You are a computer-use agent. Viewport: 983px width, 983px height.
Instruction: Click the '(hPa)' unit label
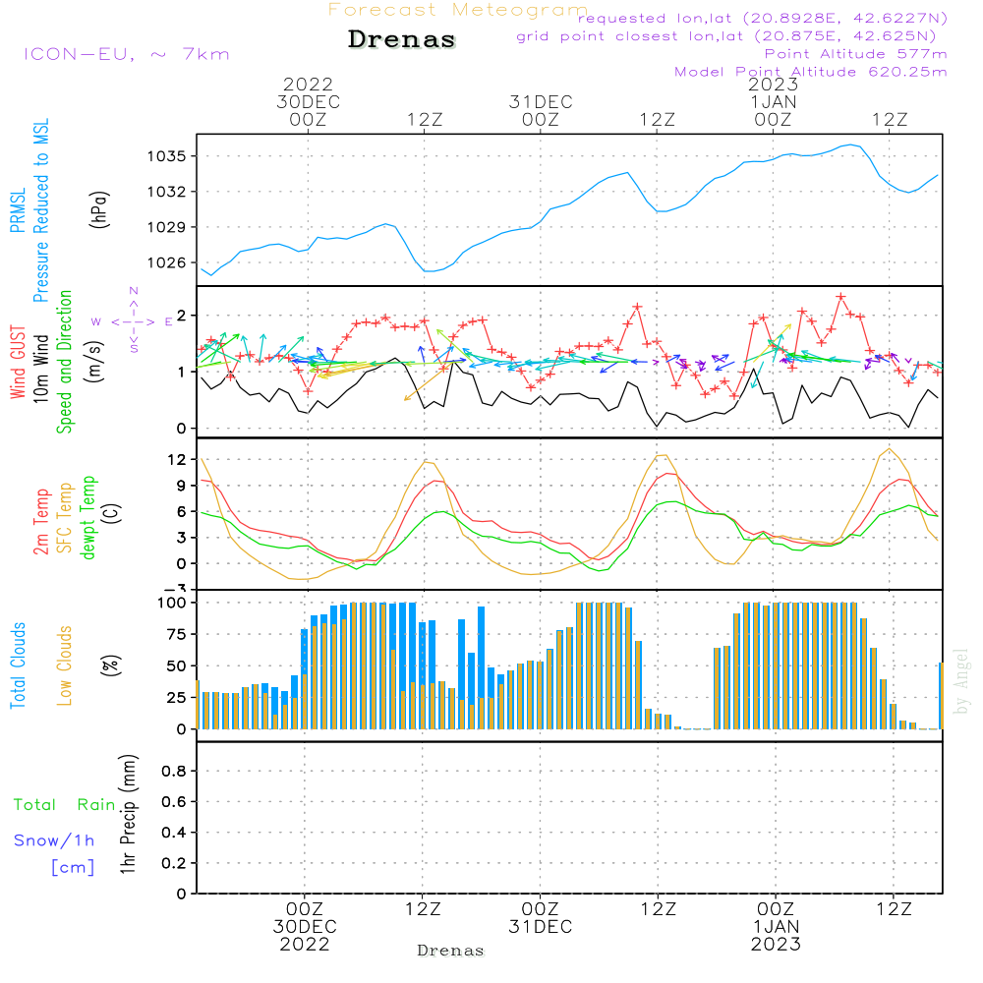click(x=99, y=209)
